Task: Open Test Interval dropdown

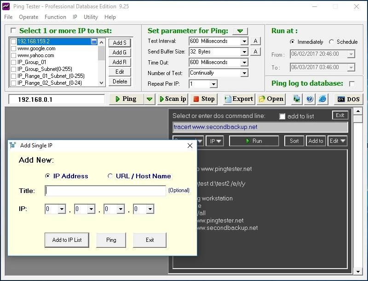Action: click(244, 41)
